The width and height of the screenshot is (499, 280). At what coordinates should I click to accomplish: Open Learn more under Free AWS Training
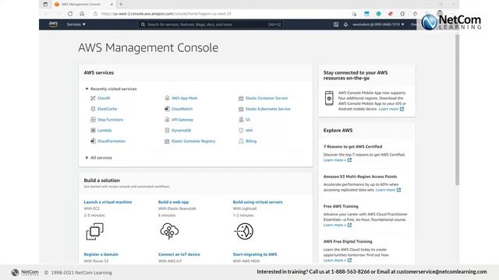click(x=338, y=225)
